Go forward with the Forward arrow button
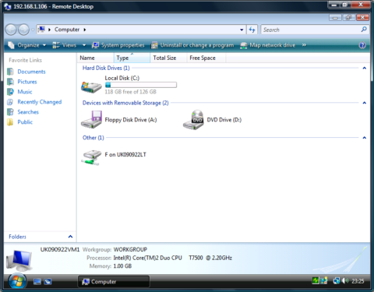This screenshot has width=374, height=292. 23,30
